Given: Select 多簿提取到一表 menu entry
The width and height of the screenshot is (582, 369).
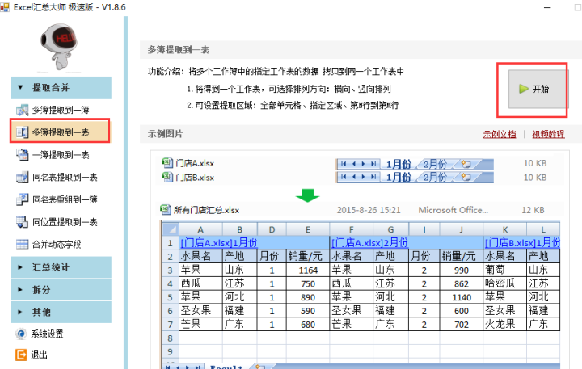Looking at the screenshot, I should point(60,131).
